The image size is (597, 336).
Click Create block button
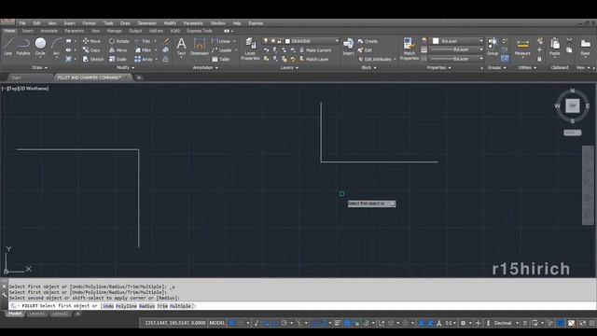pyautogui.click(x=368, y=41)
